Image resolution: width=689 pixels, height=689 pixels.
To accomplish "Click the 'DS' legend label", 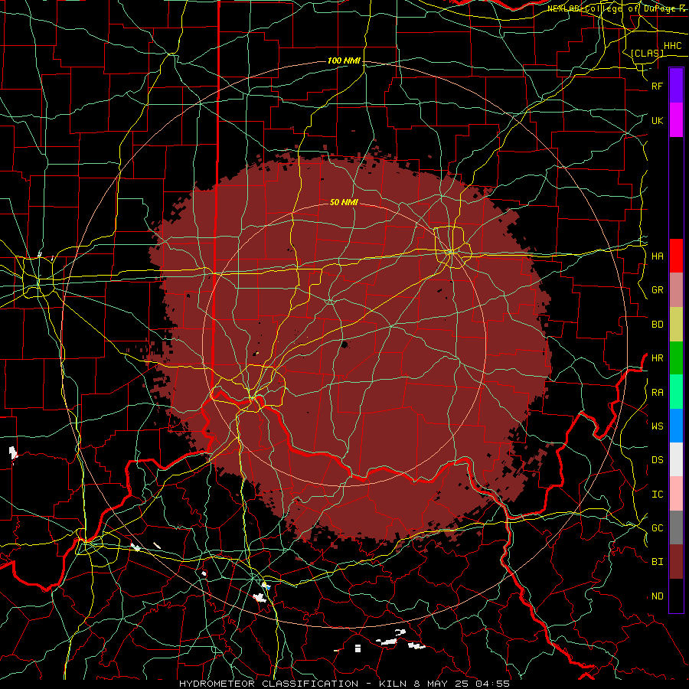I will tap(657, 460).
